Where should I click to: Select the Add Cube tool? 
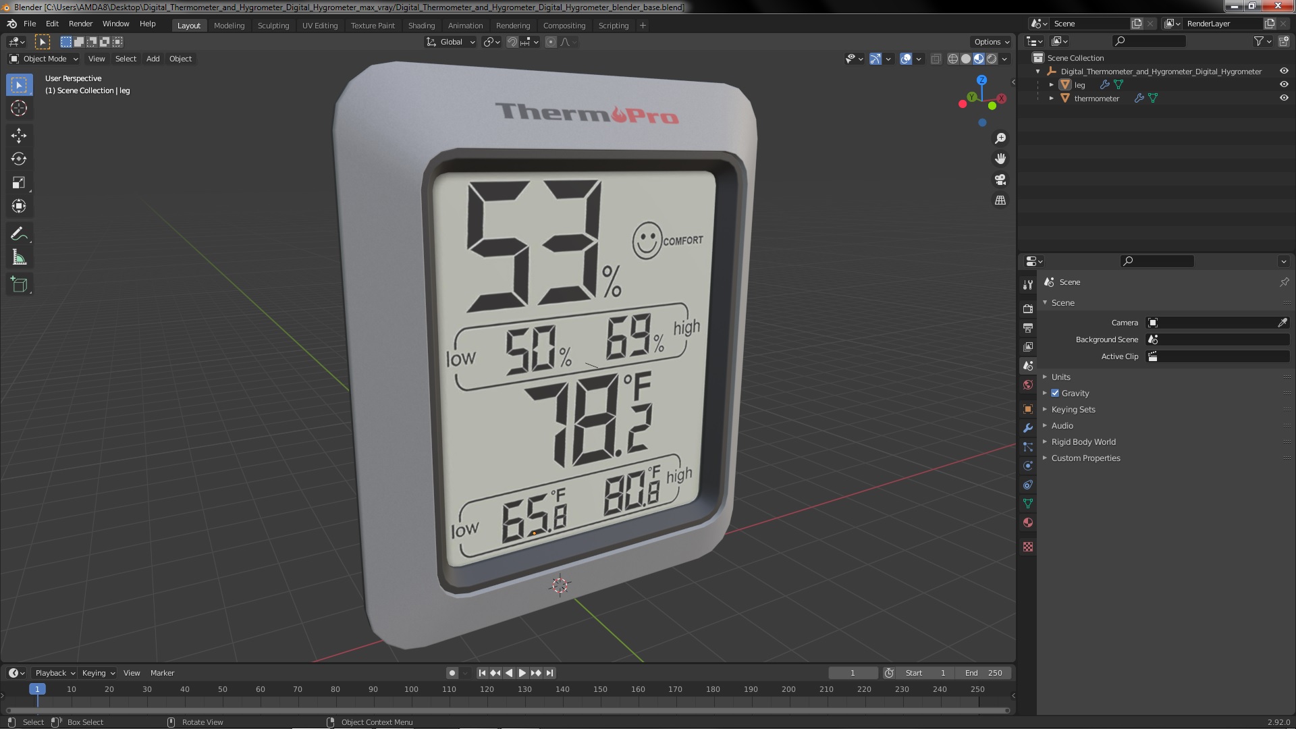(x=19, y=285)
